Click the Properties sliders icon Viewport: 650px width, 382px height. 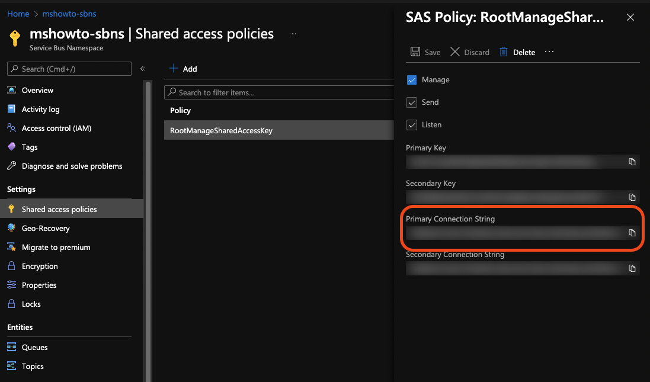12,285
